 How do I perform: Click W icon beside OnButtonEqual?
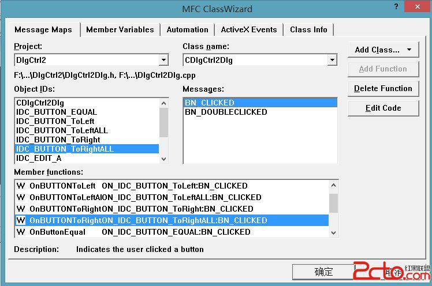click(21, 232)
